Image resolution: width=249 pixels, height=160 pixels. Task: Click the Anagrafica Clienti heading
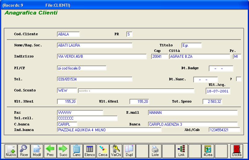click(x=31, y=13)
